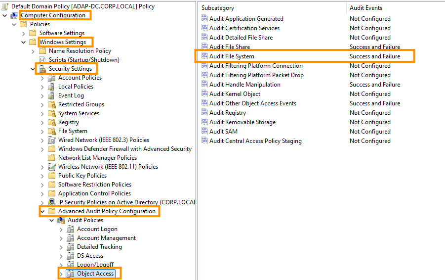Viewport: 445px width, 280px height.
Task: Click the Restricted Groups folder icon
Action: (x=52, y=104)
